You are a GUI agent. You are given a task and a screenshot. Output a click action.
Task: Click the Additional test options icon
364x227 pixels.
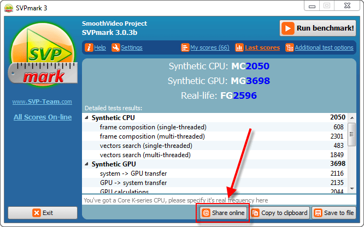pyautogui.click(x=289, y=47)
